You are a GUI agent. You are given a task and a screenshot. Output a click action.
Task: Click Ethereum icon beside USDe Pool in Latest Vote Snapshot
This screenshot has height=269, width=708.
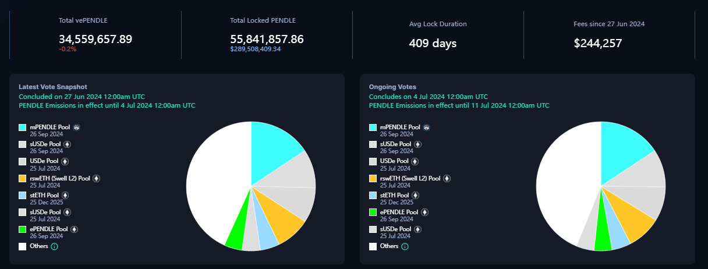[65, 161]
